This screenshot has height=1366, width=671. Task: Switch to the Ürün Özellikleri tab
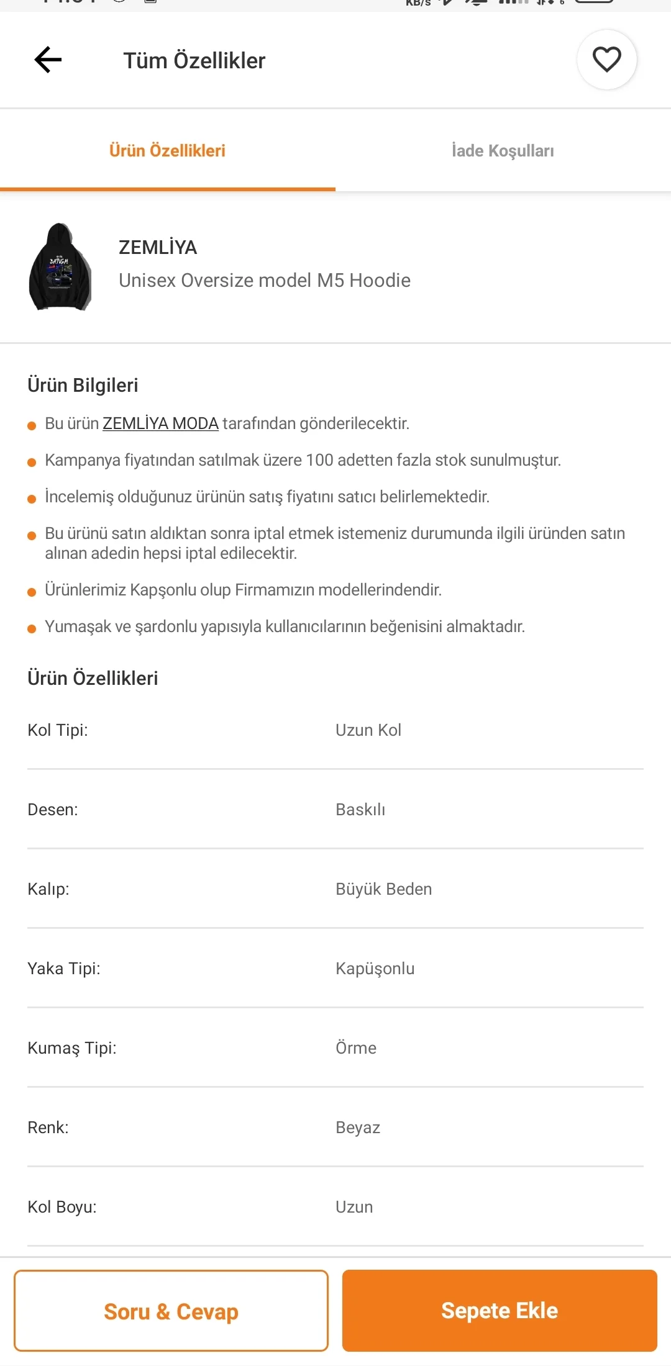coord(167,151)
